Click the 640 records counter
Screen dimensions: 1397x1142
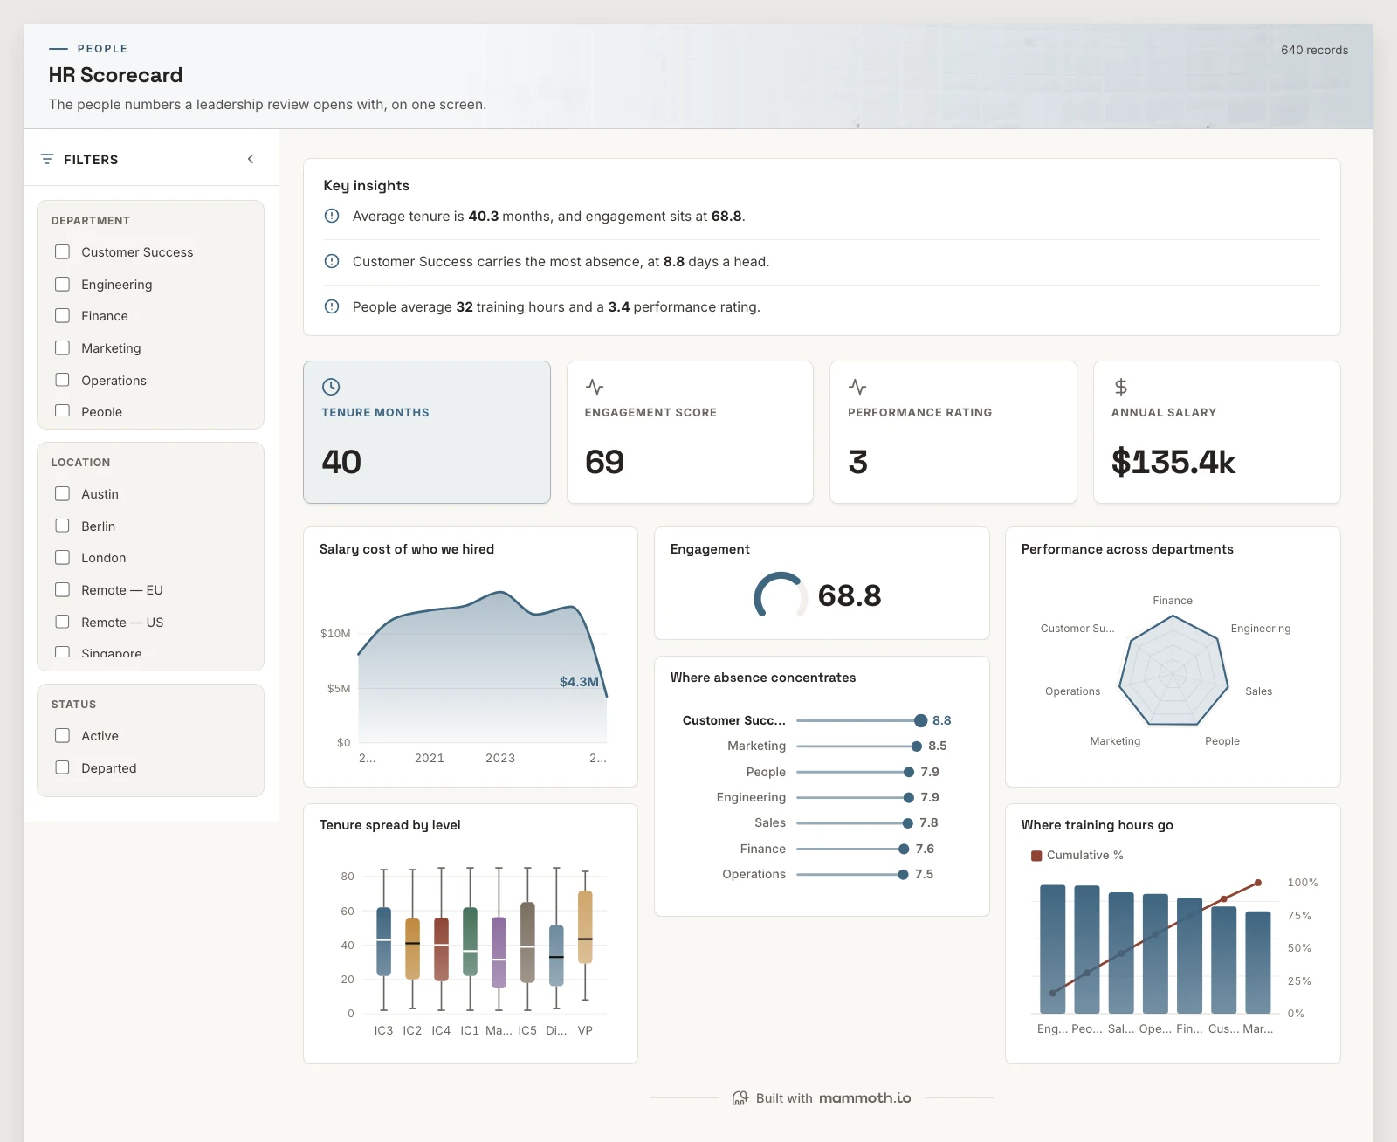pos(1314,50)
